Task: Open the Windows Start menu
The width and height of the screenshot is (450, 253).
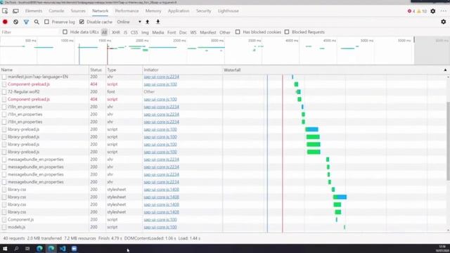Action: [x=5, y=248]
